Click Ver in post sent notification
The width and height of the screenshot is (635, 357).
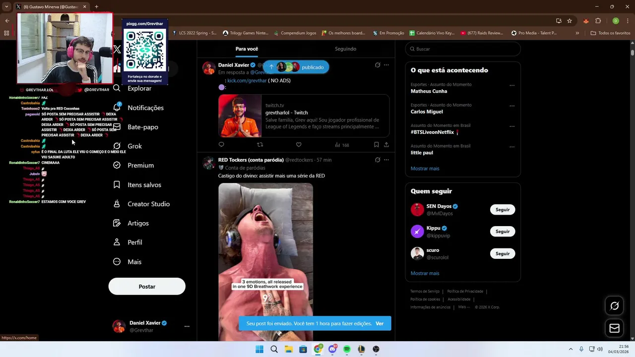[380, 323]
